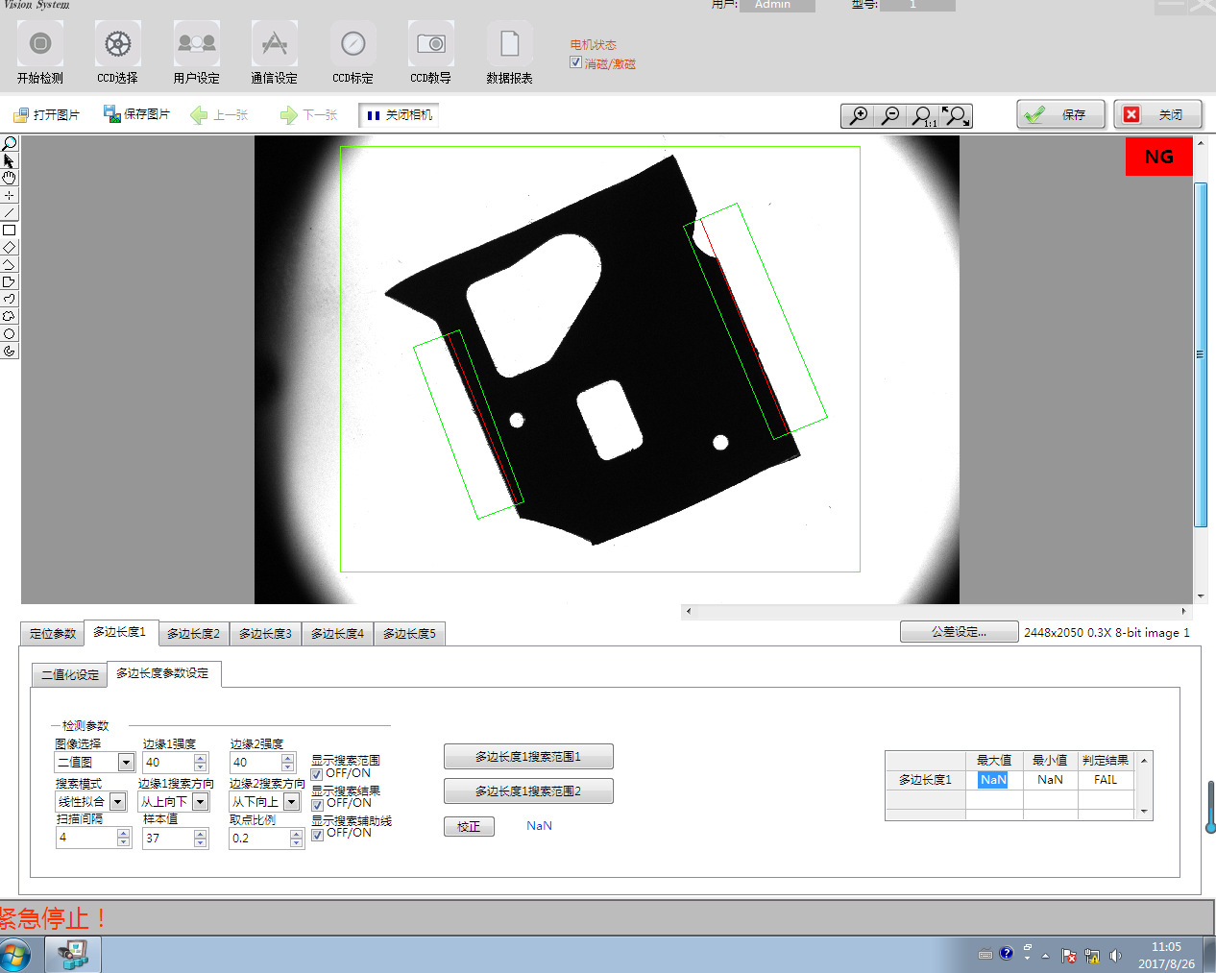The image size is (1216, 973).
Task: Select the hand pan tool
Action: 10,178
